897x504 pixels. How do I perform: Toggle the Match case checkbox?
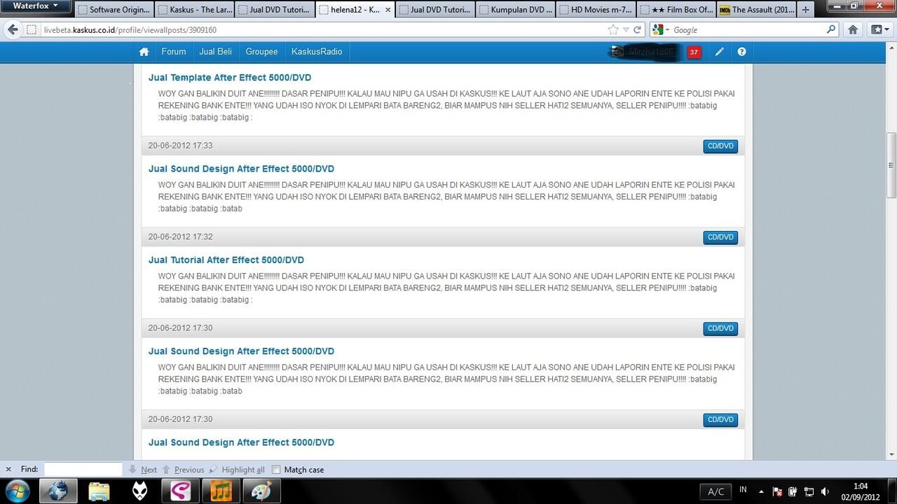pos(276,470)
